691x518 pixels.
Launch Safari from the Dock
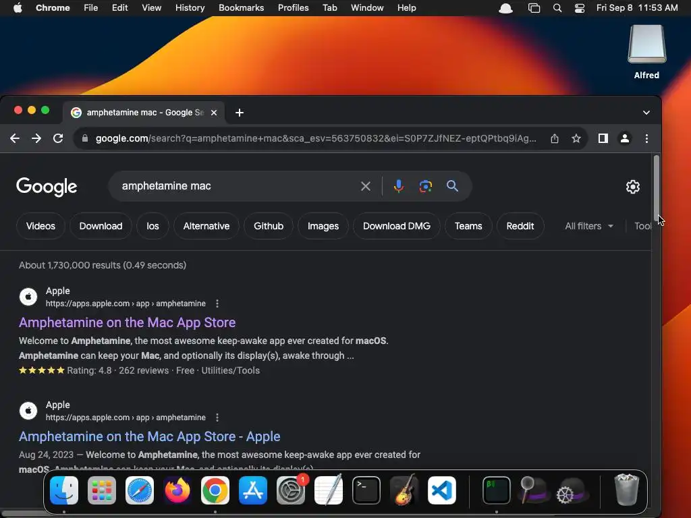[140, 490]
